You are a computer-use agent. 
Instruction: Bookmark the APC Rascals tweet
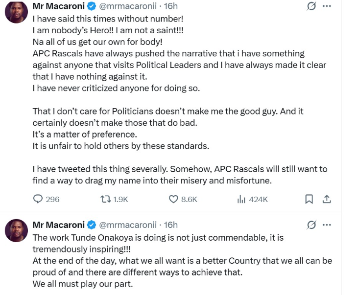tap(309, 199)
